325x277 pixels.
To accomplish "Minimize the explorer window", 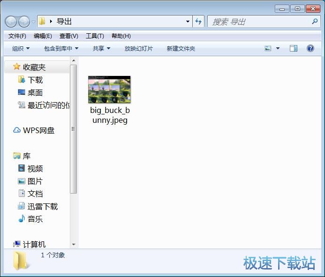I will click(282, 9).
